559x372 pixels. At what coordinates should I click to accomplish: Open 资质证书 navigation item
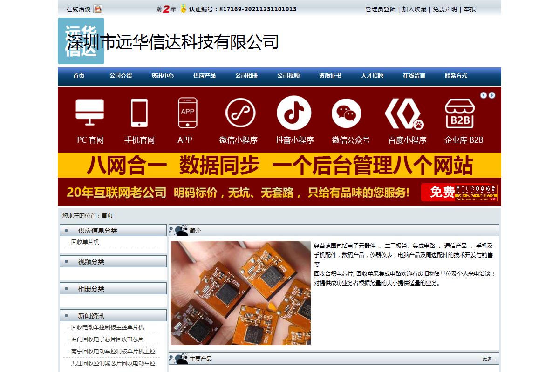coord(330,76)
